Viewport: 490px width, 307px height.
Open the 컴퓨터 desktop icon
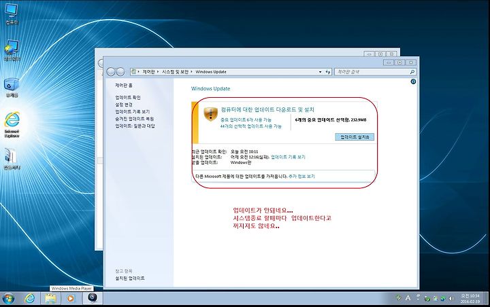[12, 14]
